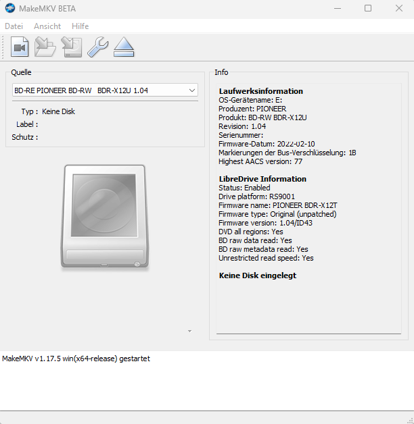This screenshot has width=414, height=424.
Task: Click the 'Label :' field label
Action: pyautogui.click(x=27, y=124)
